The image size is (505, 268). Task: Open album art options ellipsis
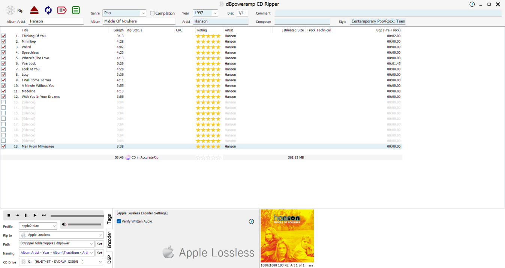(x=311, y=266)
